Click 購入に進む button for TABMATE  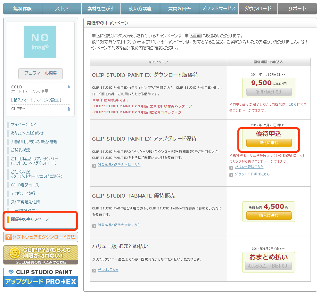pos(269,216)
